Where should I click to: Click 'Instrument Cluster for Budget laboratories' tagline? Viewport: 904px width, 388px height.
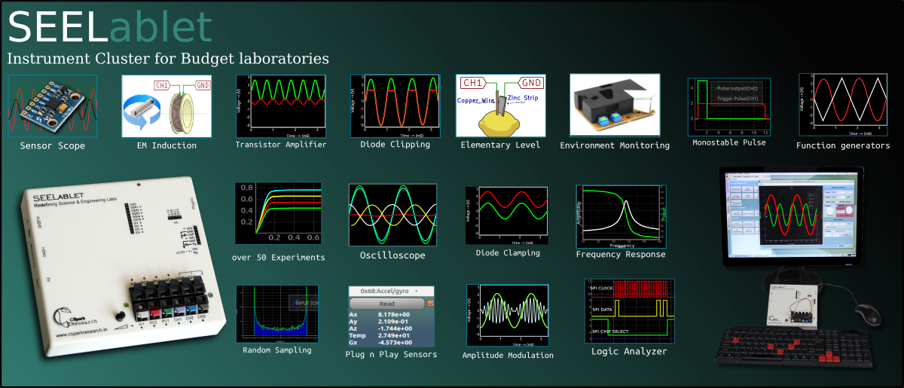tap(168, 58)
